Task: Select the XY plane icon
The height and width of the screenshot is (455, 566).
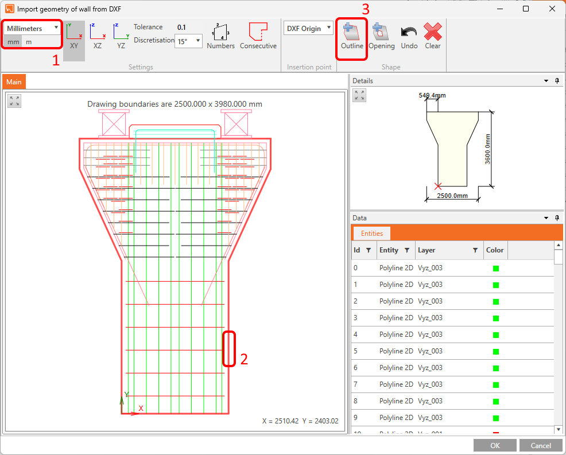Action: (74, 36)
